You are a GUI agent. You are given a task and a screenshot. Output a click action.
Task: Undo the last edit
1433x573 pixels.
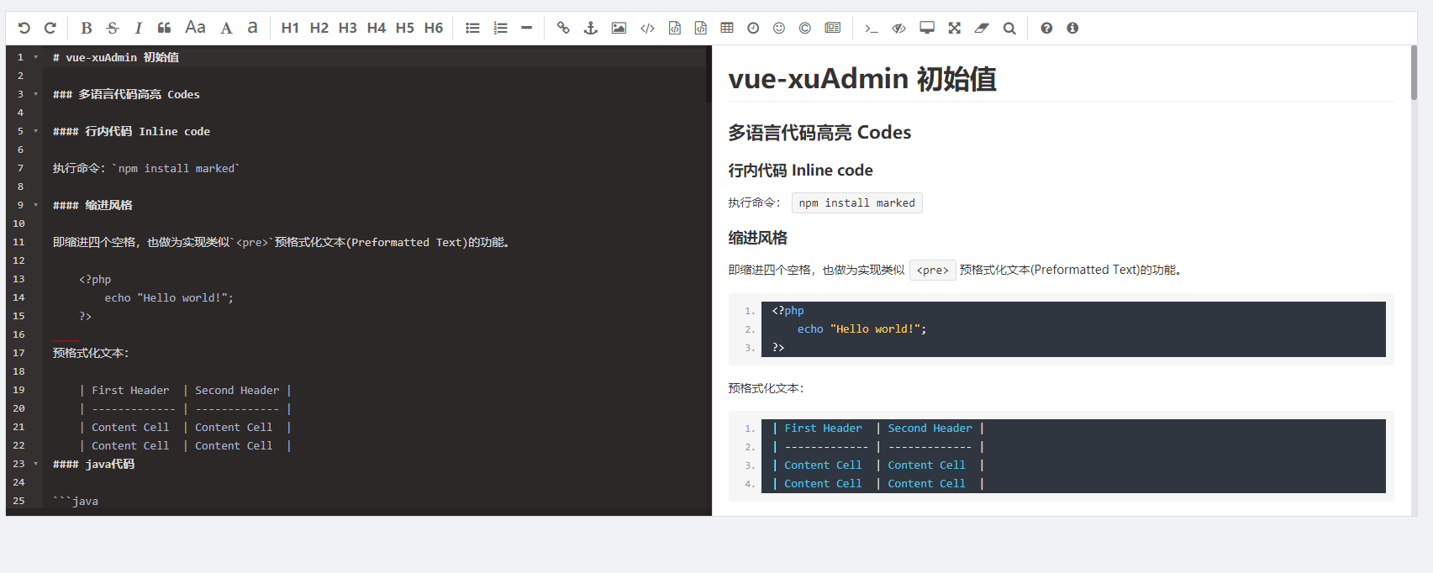[24, 28]
